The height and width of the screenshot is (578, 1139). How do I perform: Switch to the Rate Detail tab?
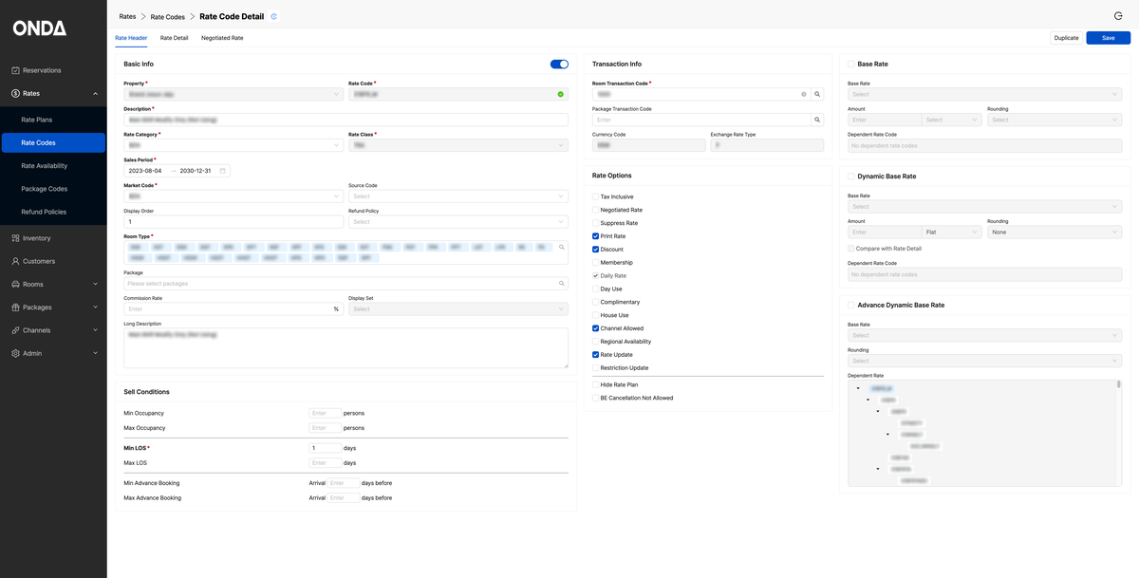click(174, 38)
